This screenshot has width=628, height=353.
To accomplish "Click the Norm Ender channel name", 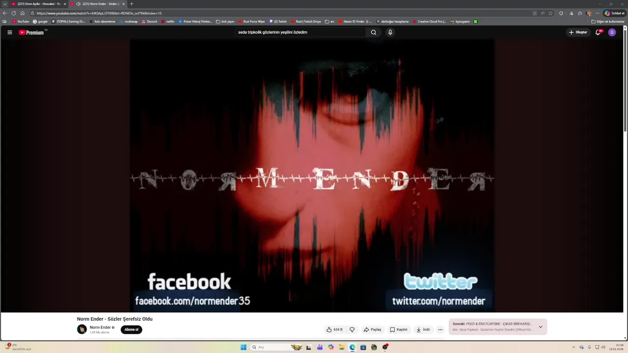I will (100, 328).
